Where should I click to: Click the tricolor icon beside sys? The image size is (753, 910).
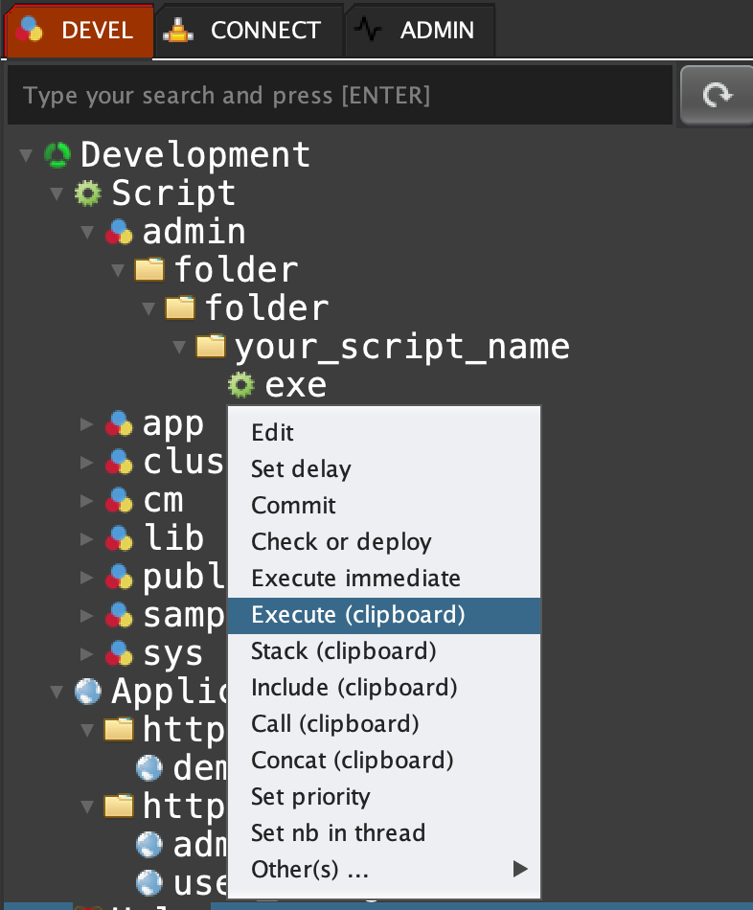point(119,653)
